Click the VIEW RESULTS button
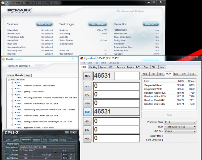The width and height of the screenshot is (202, 160). point(150,24)
